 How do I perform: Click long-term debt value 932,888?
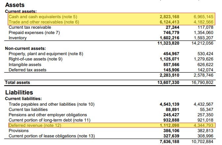[171, 120]
